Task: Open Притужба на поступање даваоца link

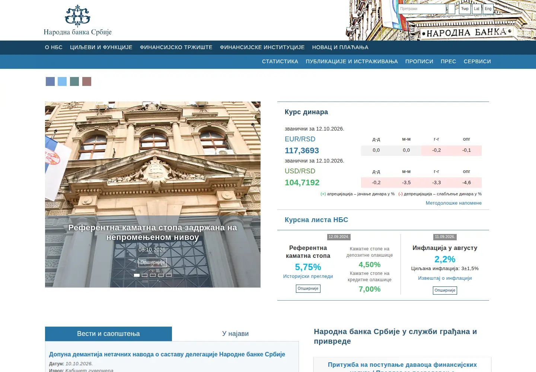Action: (402, 368)
